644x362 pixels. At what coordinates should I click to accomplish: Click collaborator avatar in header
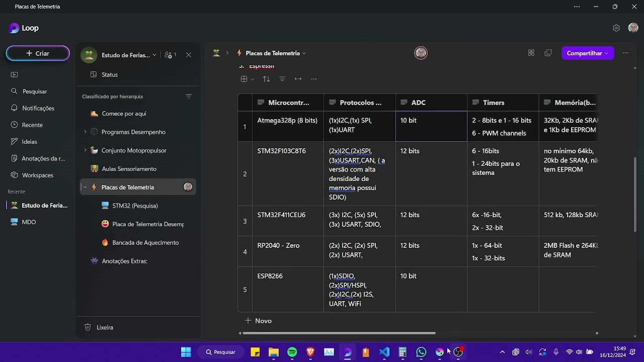(x=421, y=53)
